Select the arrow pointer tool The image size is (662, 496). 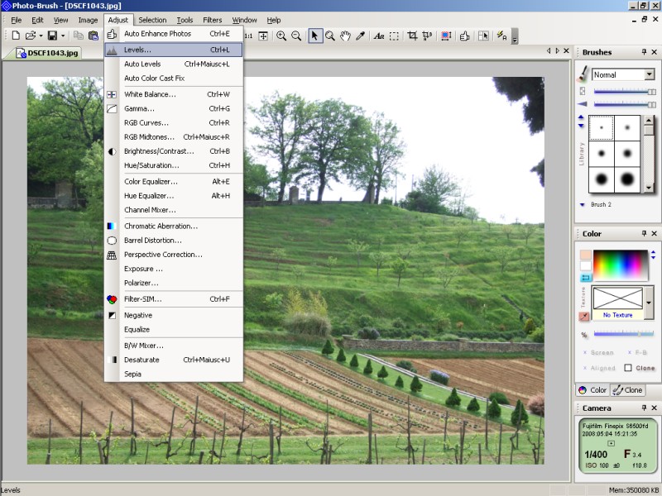coord(314,36)
